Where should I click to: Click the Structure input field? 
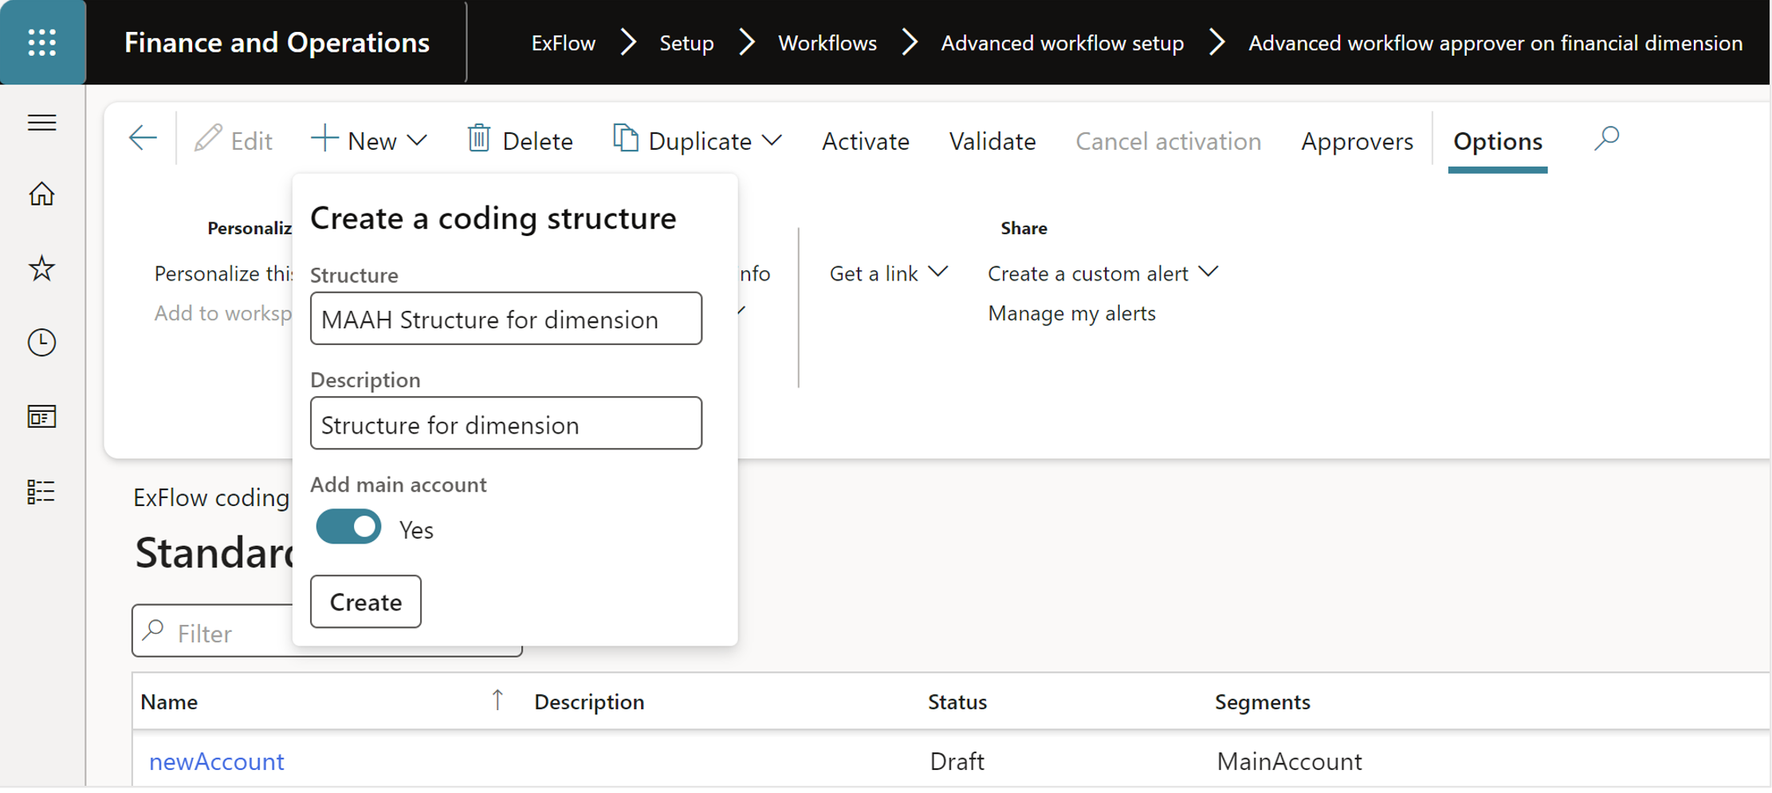[506, 319]
